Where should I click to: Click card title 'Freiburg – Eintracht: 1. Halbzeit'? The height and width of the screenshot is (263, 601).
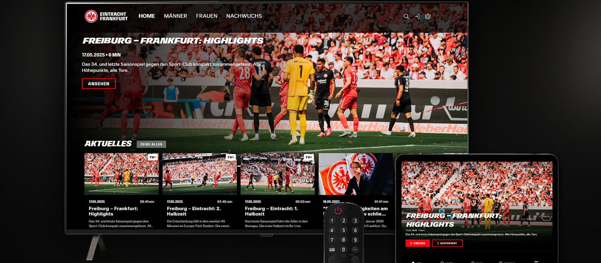(x=272, y=211)
